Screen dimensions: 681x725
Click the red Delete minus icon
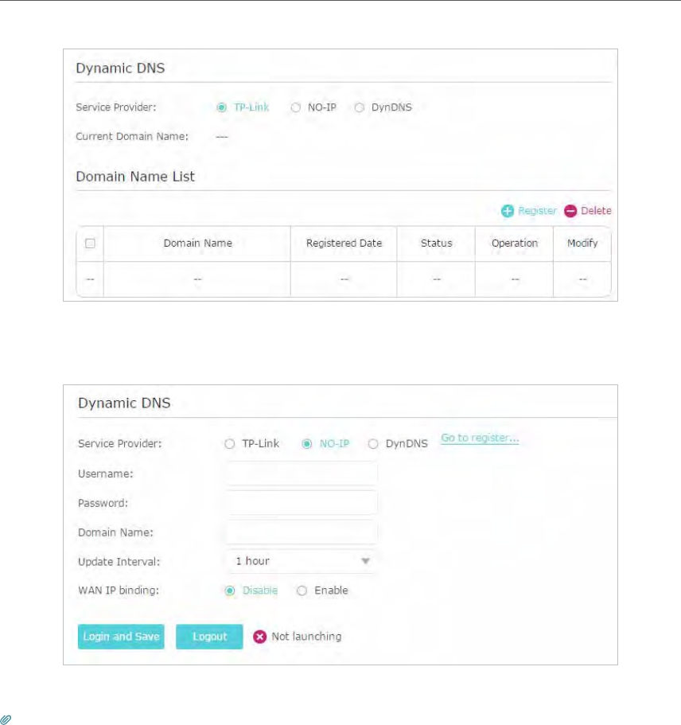click(570, 211)
